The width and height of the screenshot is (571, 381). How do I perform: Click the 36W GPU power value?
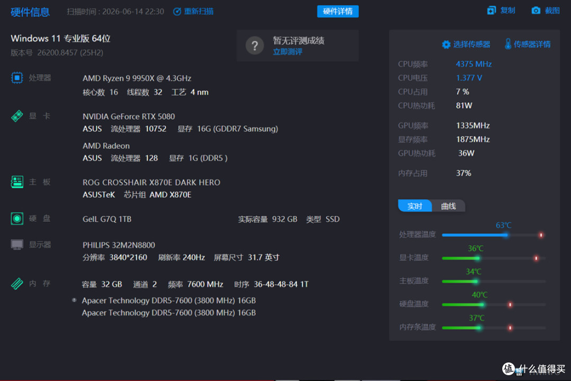466,153
